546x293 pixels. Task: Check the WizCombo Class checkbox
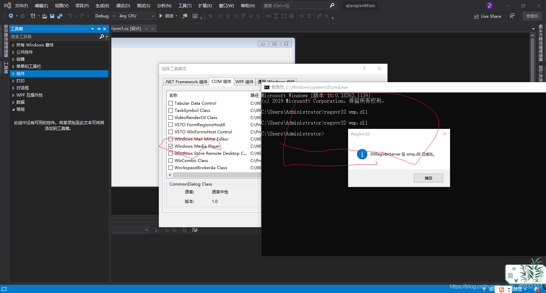pyautogui.click(x=170, y=160)
